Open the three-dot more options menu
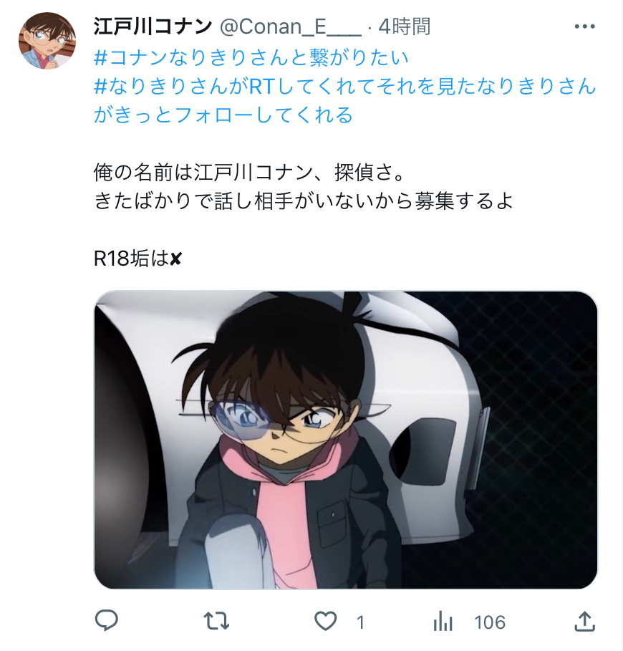 pos(584,26)
